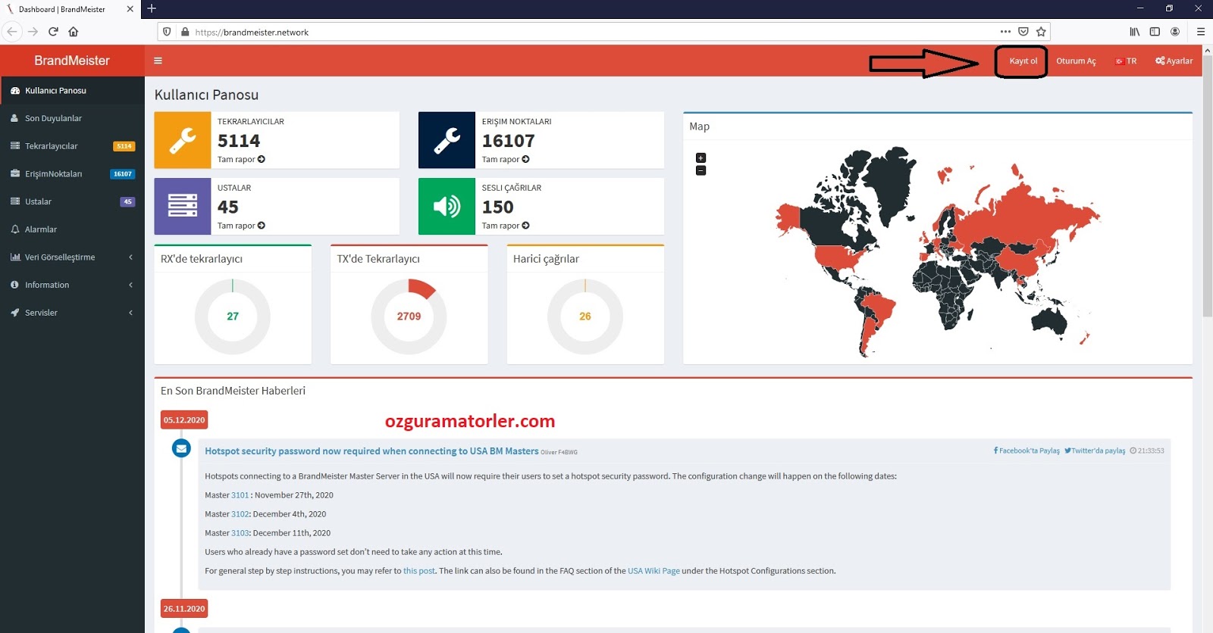Screen dimensions: 1213x633
Task: Click Master 3101 link
Action: tap(240, 495)
